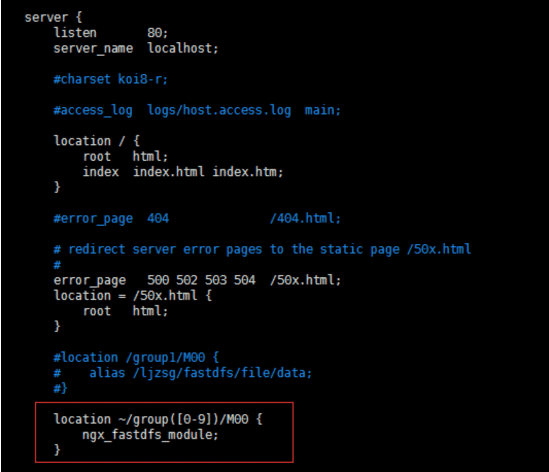This screenshot has width=549, height=472.
Task: Place cursor on 'listen 80;' line
Action: [x=111, y=33]
